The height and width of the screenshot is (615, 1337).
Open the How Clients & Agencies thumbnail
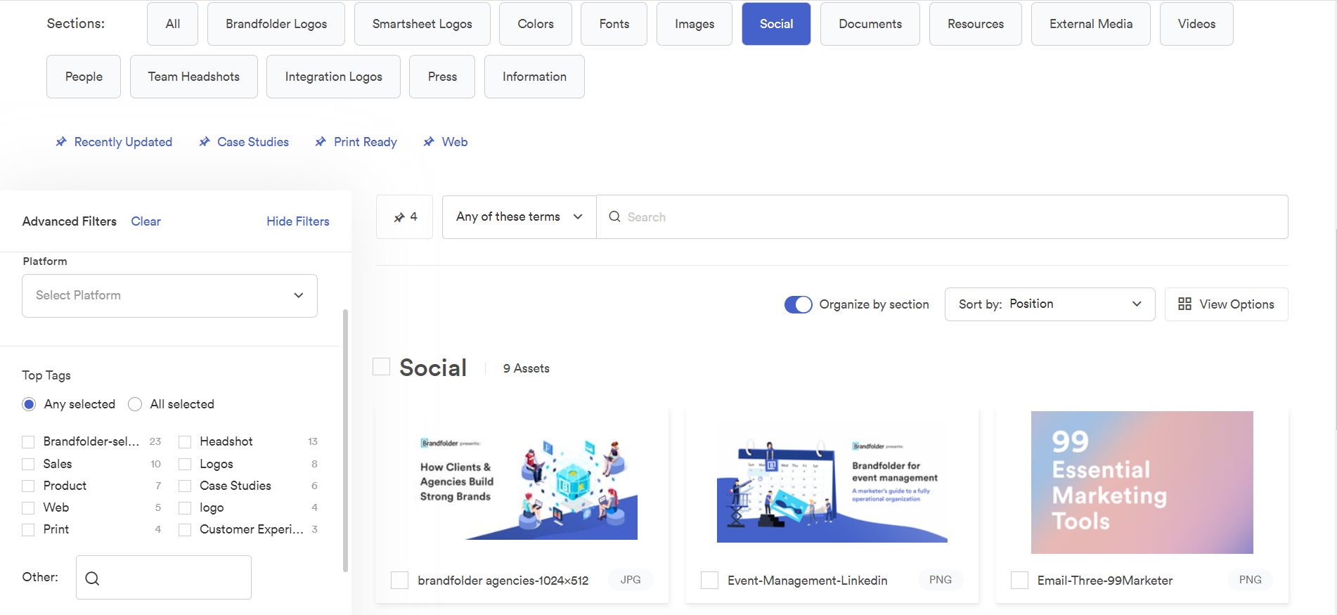click(522, 482)
